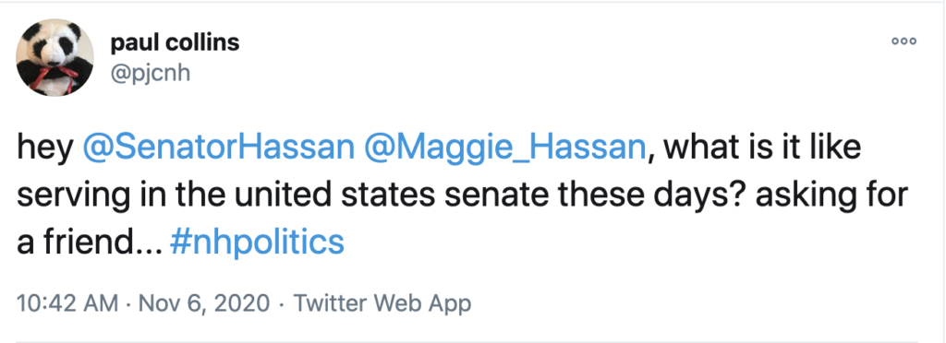Click the panda profile avatar
This screenshot has height=343, width=946.
(x=55, y=57)
